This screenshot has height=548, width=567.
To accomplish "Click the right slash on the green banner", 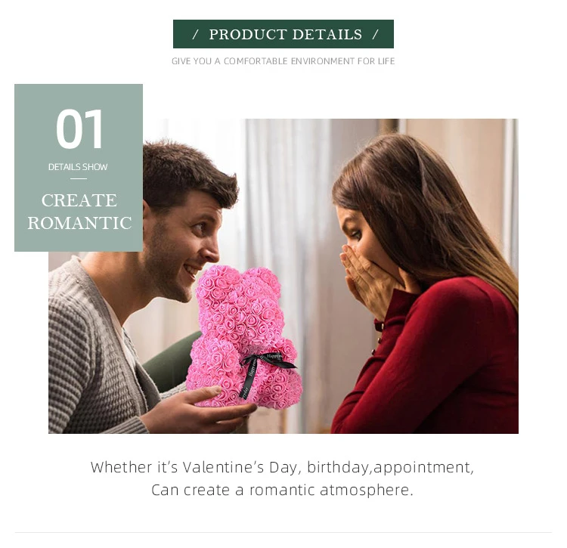I will 375,35.
